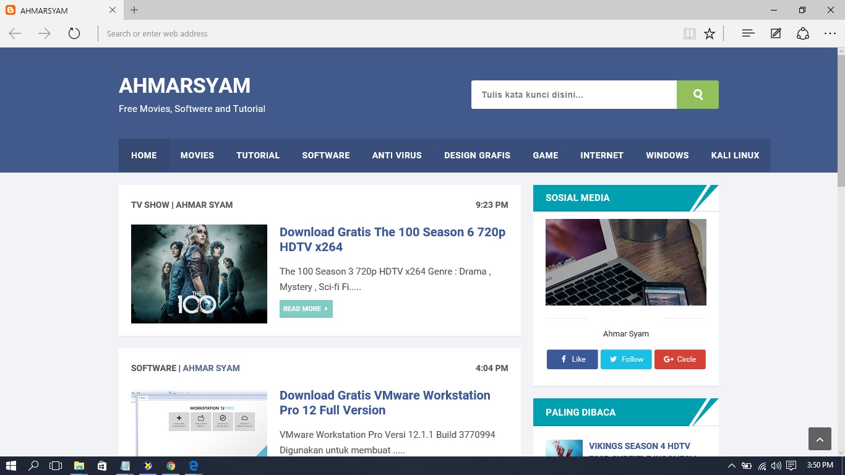Open the Hub panel in Edge

click(748, 33)
